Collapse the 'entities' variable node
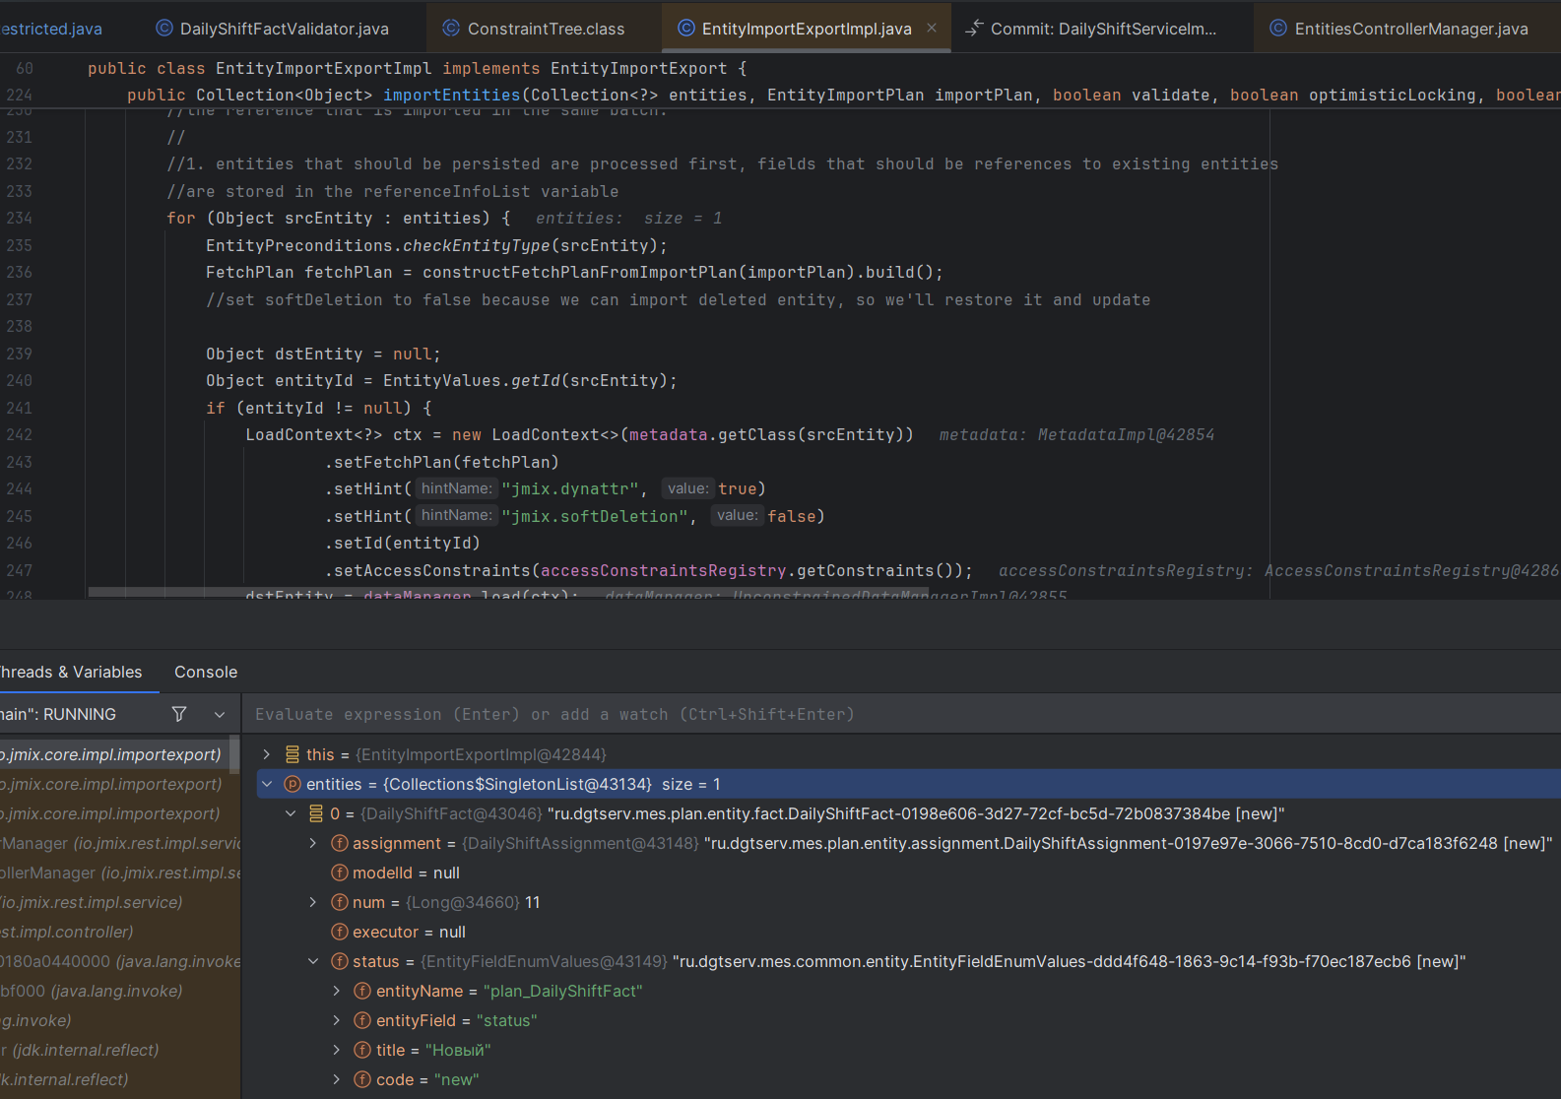The image size is (1561, 1099). click(x=267, y=784)
